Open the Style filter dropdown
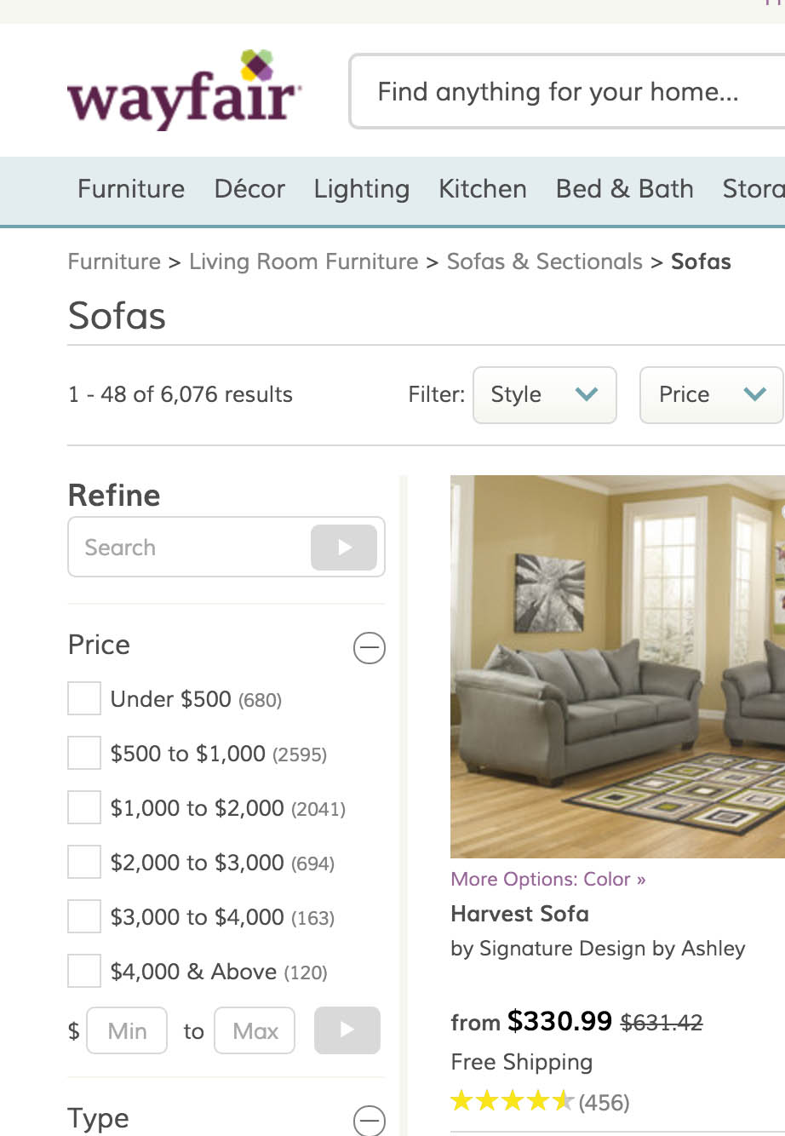 (x=544, y=394)
